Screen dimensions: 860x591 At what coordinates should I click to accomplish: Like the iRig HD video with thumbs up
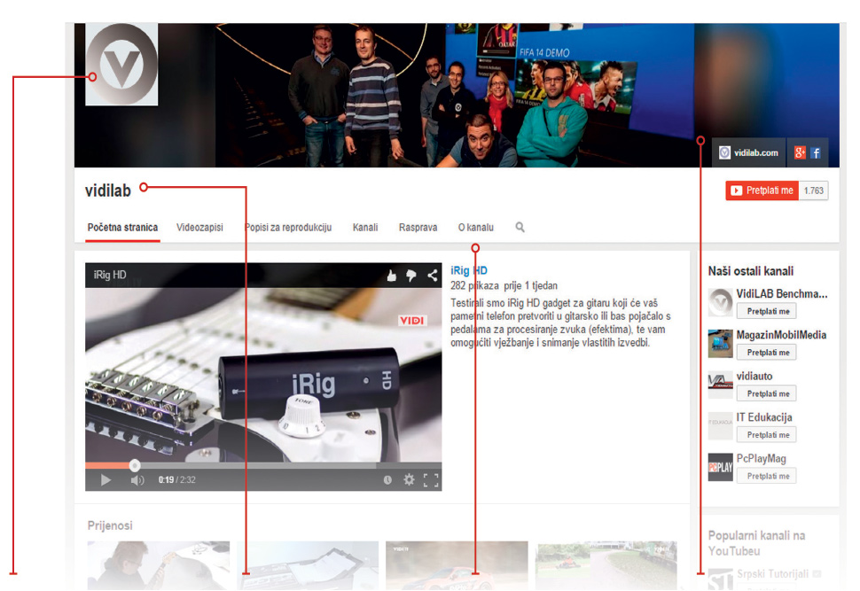pyautogui.click(x=392, y=276)
